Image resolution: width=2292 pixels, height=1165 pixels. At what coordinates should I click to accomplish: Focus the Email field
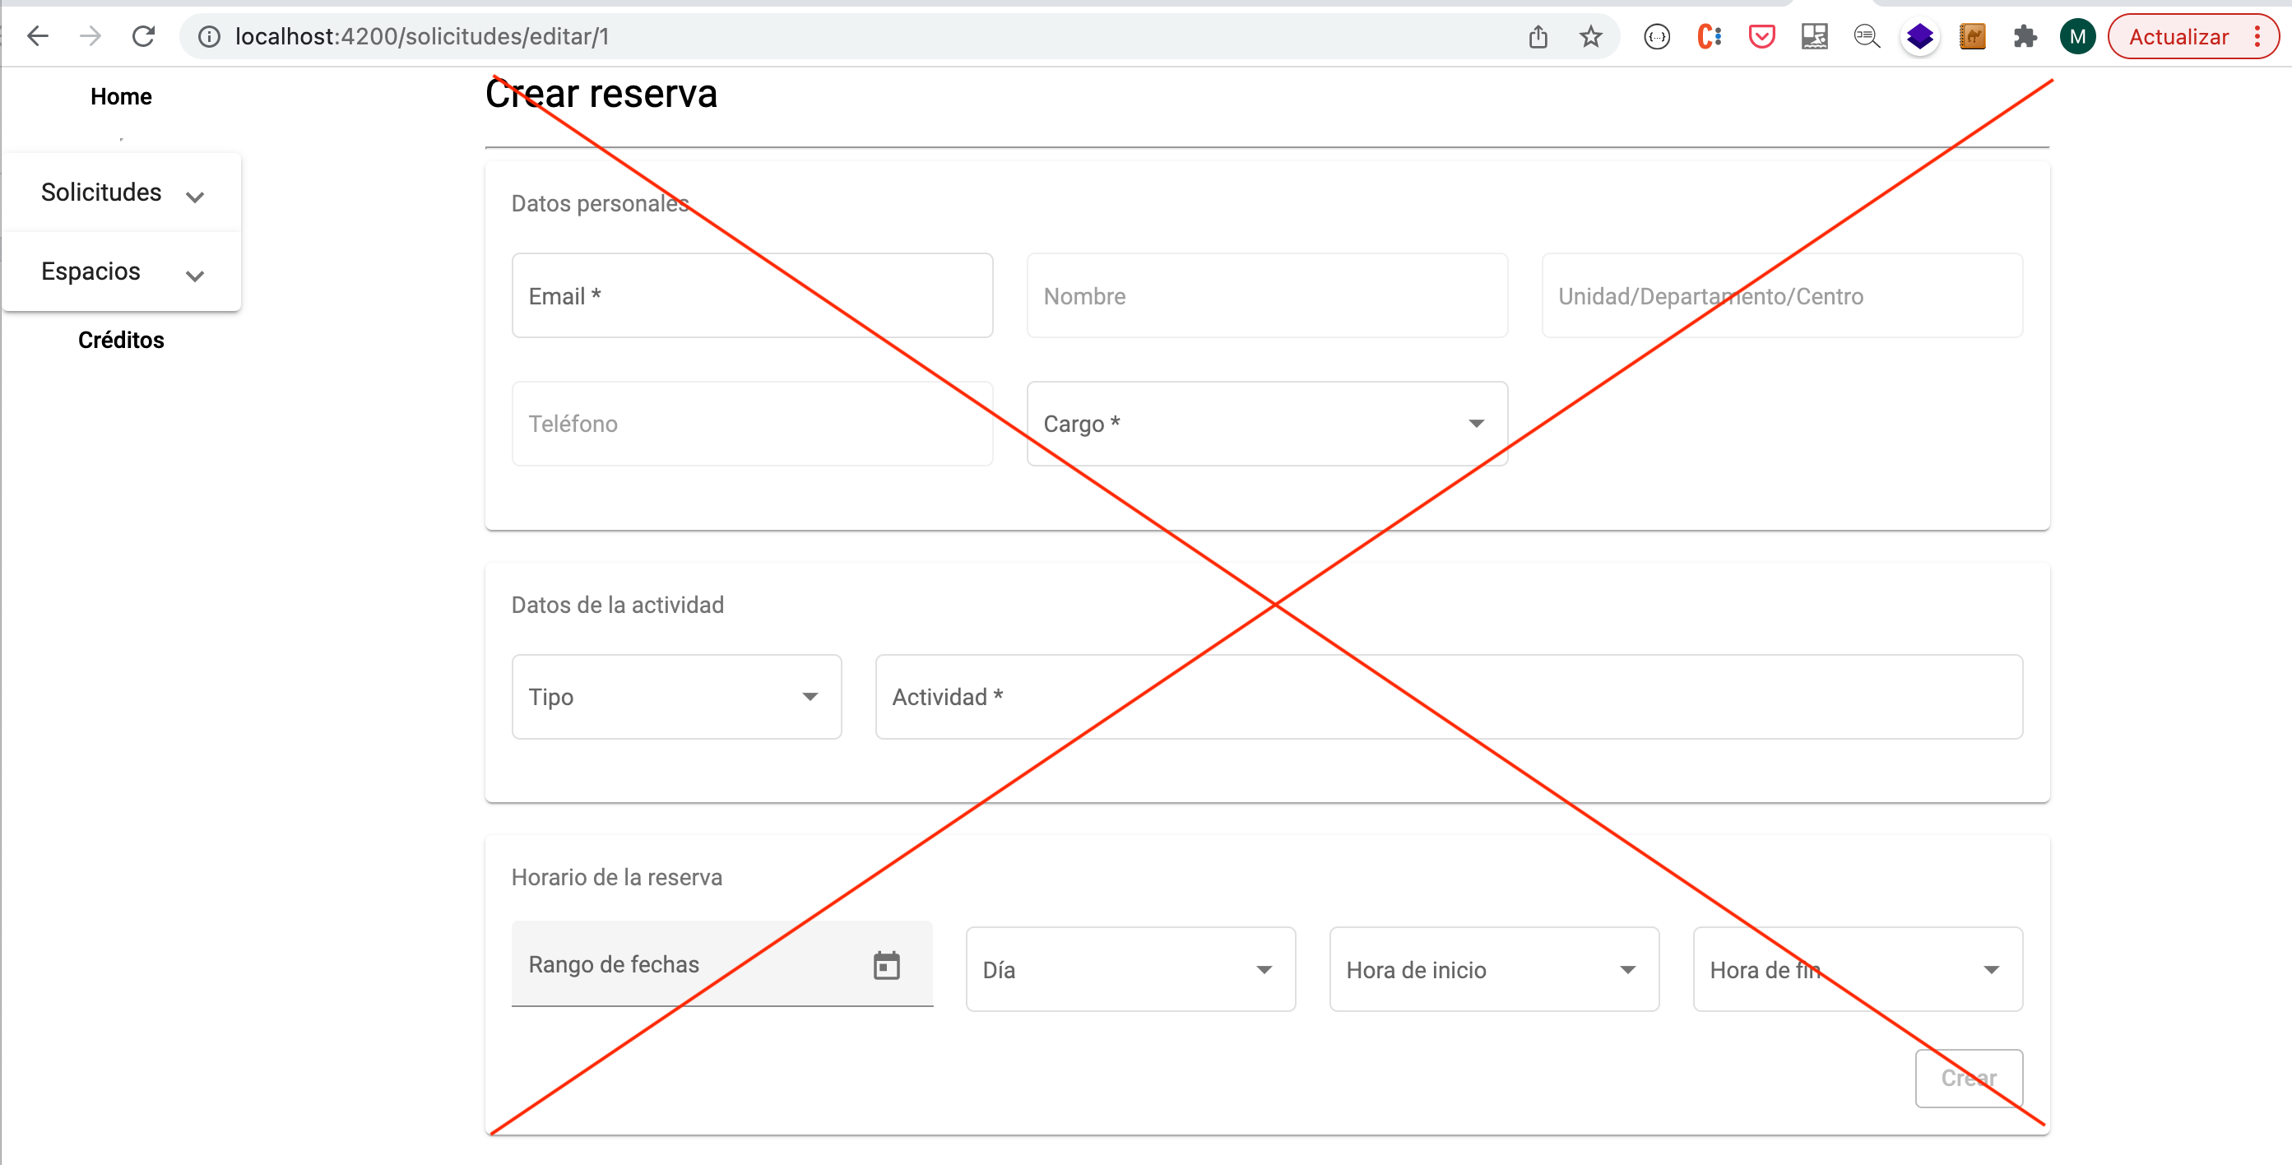coord(752,295)
